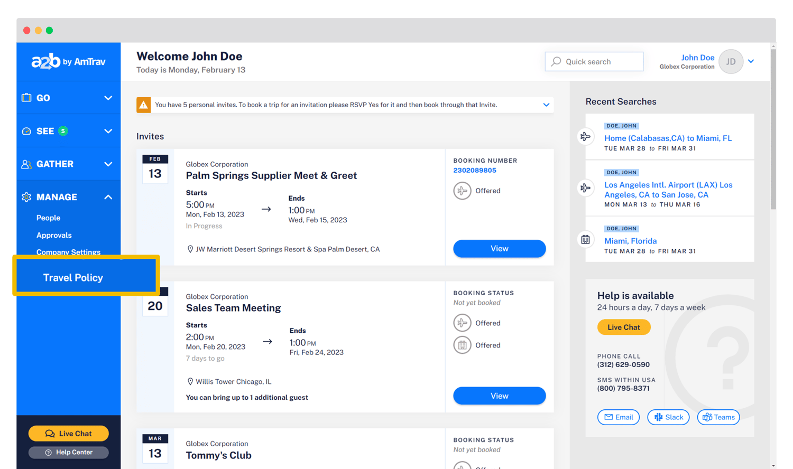793x469 pixels.
Task: Select the GO briefcase icon in sidebar
Action: pos(26,98)
